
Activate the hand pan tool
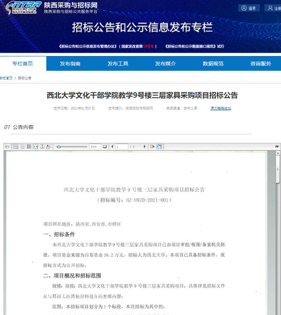pyautogui.click(x=159, y=147)
